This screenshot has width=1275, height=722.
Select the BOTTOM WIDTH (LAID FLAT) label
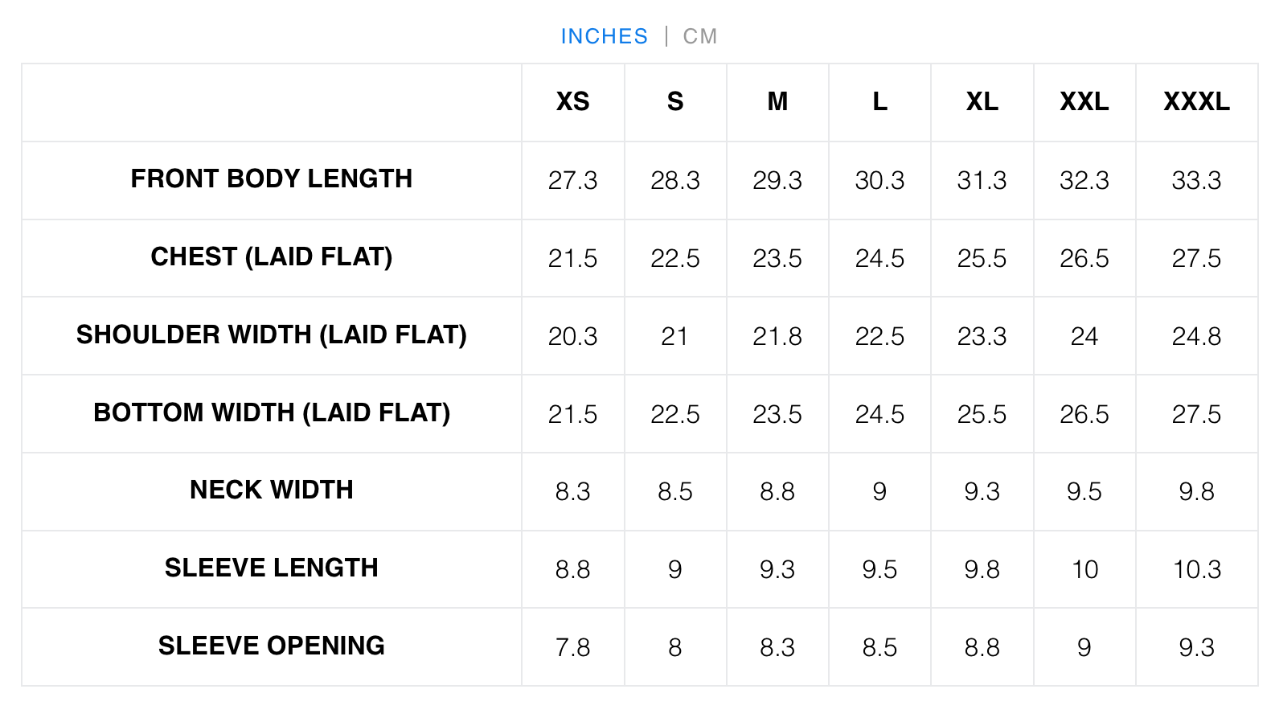(272, 412)
